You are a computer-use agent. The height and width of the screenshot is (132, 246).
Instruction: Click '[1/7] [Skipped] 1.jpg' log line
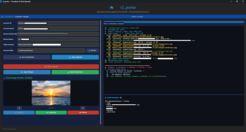coord(129,35)
